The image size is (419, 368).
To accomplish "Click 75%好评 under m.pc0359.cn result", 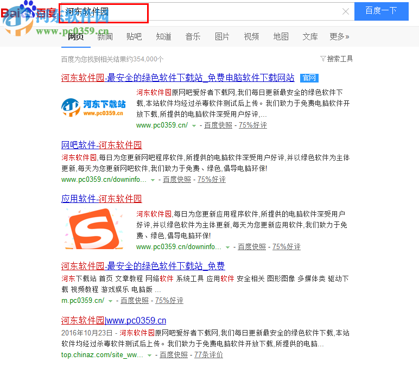I will tap(169, 300).
